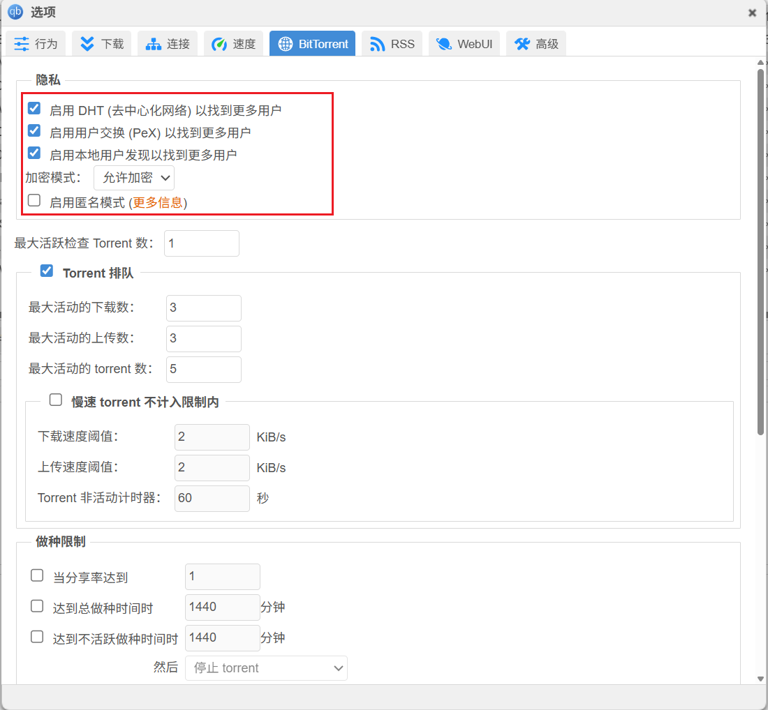Click the RSS feed icon

coord(377,44)
